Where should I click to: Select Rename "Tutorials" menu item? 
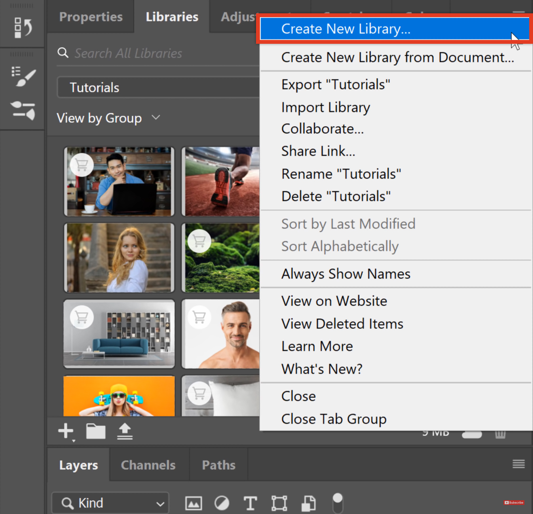[396, 174]
